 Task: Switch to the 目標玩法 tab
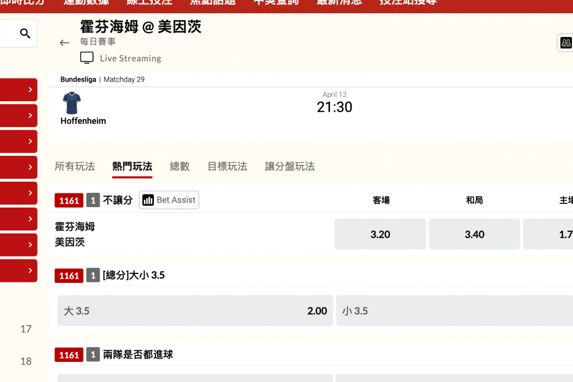click(x=227, y=166)
